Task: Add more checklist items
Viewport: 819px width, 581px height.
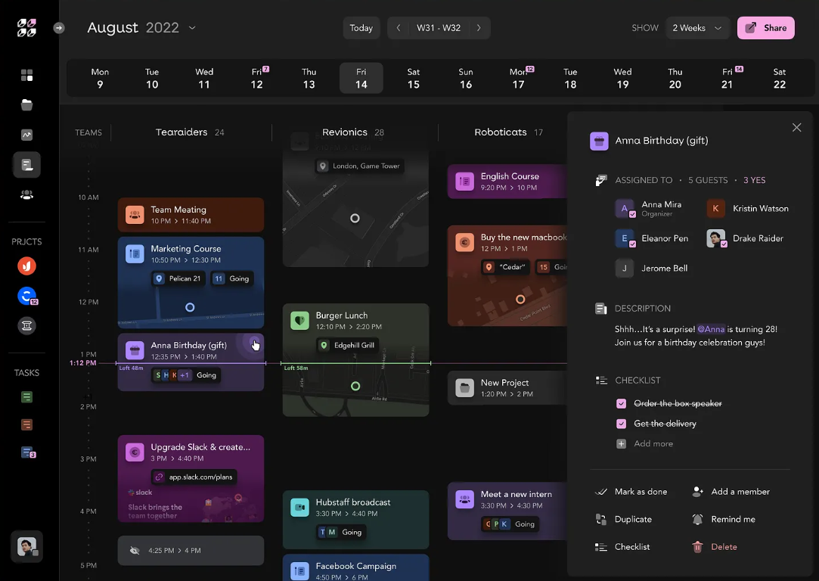Action: tap(645, 443)
